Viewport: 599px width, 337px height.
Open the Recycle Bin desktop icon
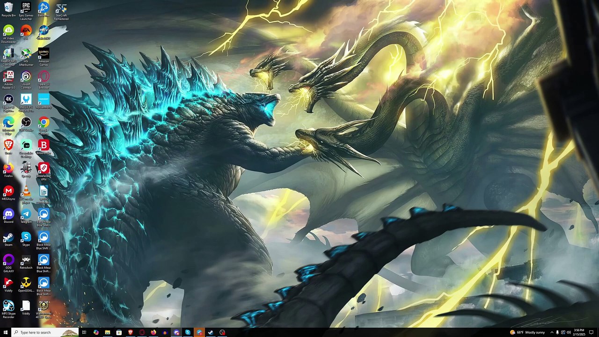(8, 10)
